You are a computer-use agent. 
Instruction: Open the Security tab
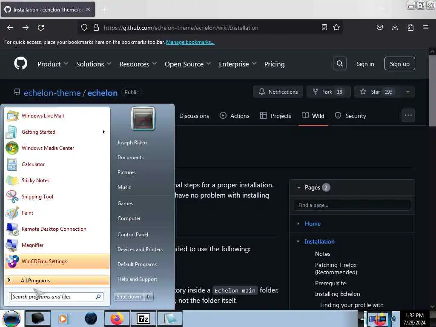click(x=350, y=116)
